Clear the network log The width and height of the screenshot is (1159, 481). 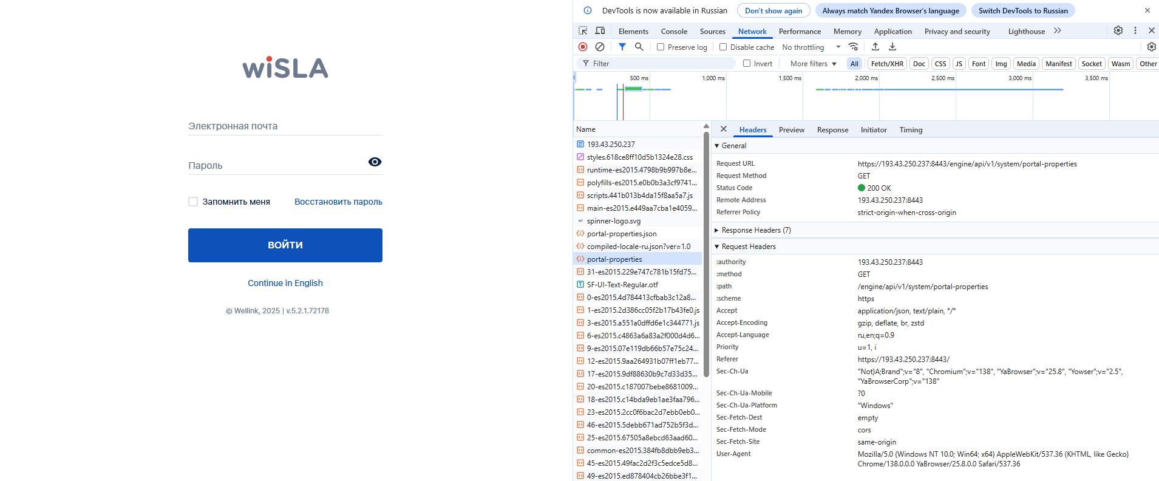point(600,47)
